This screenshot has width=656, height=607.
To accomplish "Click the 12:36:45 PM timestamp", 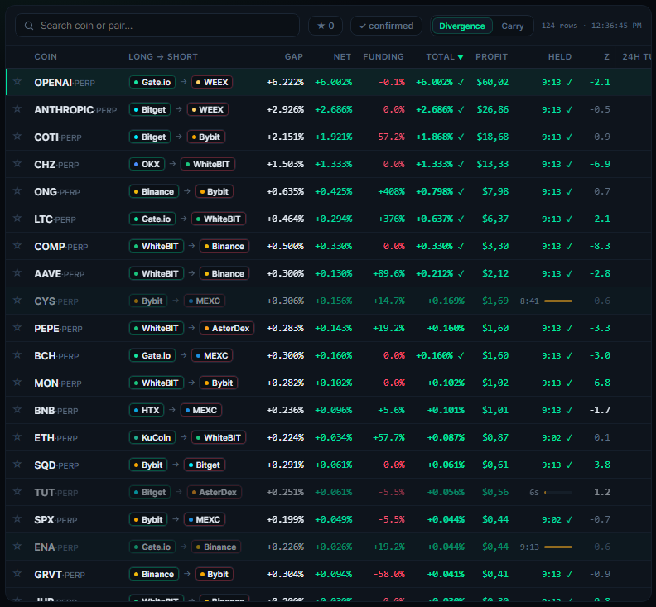I will 616,26.
